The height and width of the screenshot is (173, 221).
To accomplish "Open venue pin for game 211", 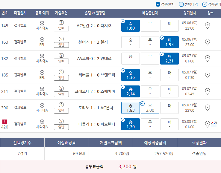I will [208, 91].
